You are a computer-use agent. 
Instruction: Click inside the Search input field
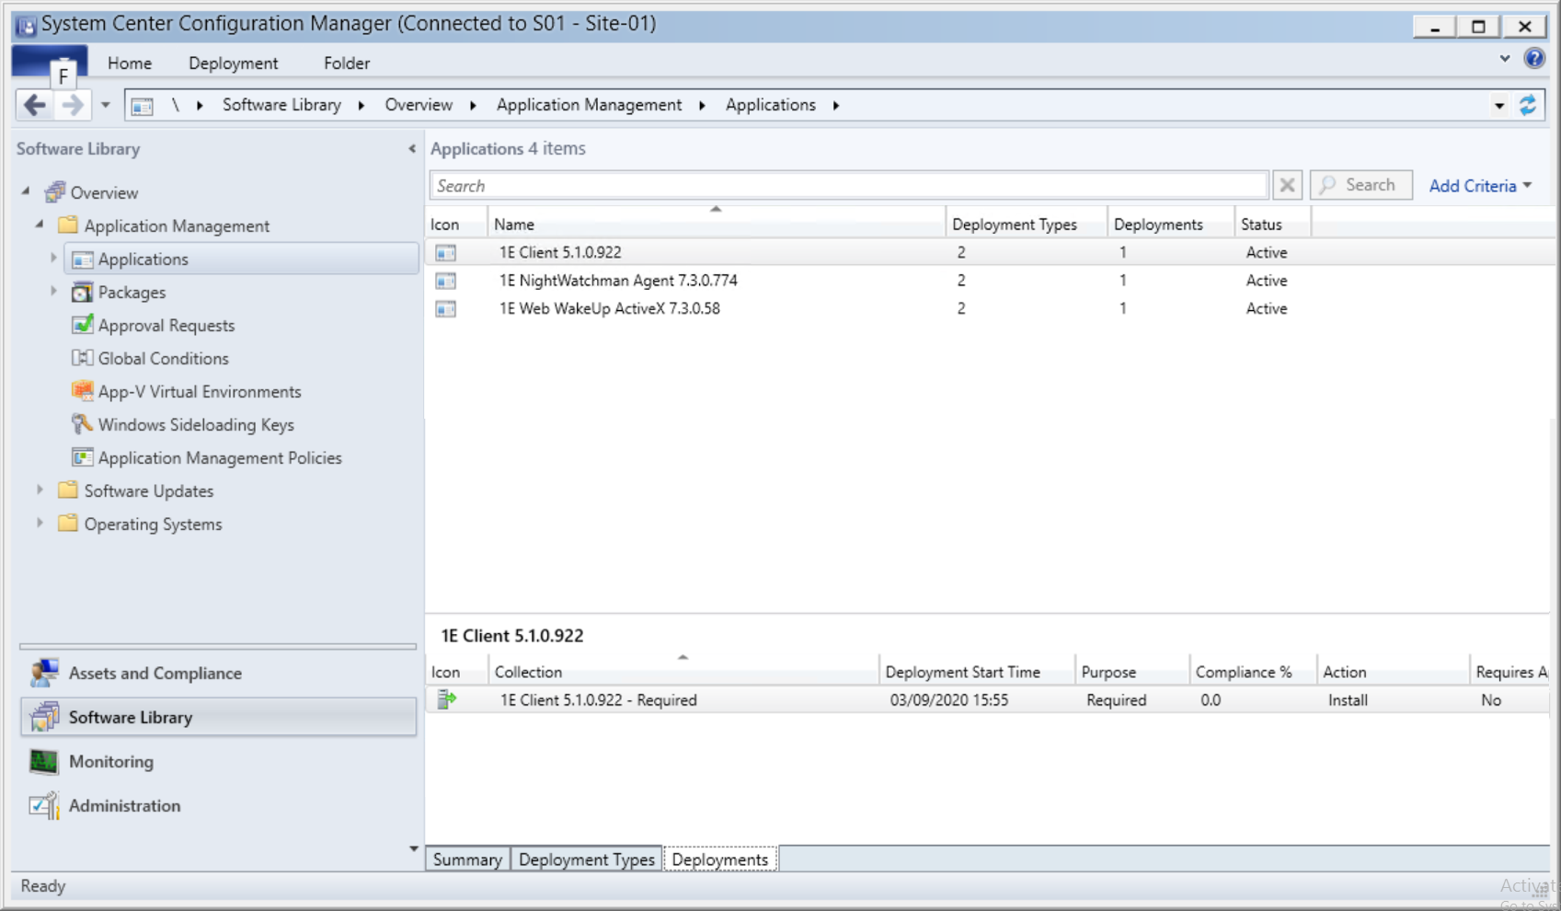click(846, 186)
